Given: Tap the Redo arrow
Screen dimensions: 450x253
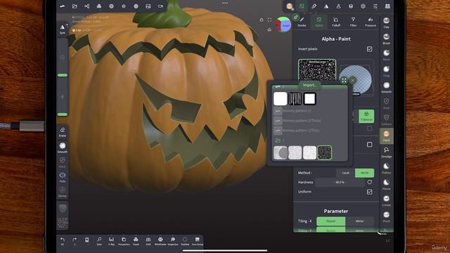Looking at the screenshot, I should tap(75, 241).
